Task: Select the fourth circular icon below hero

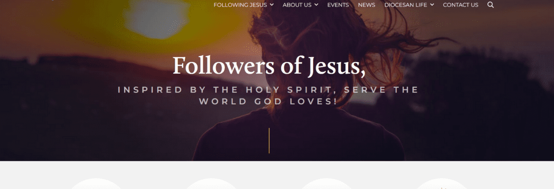Action: point(442,184)
